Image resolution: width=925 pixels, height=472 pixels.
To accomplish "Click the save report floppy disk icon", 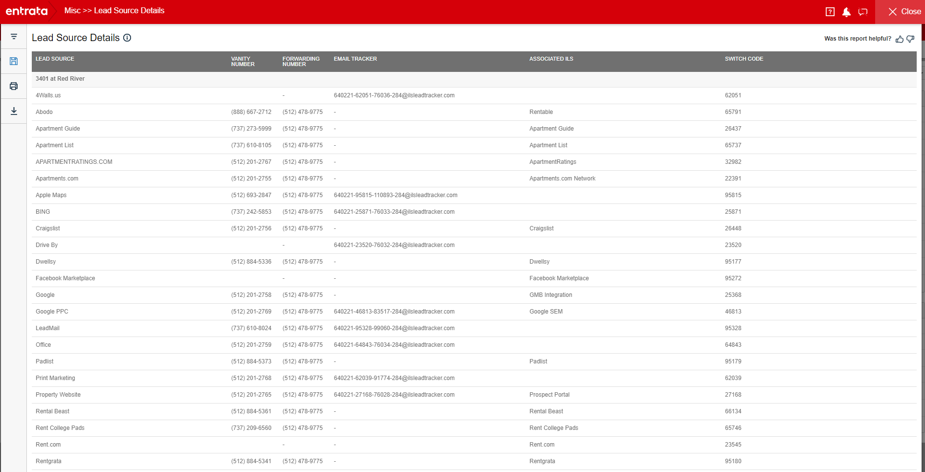I will tap(14, 61).
